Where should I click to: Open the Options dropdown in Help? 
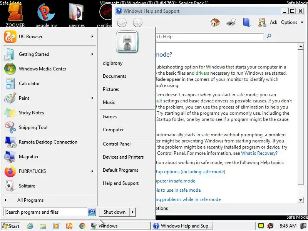(292, 22)
